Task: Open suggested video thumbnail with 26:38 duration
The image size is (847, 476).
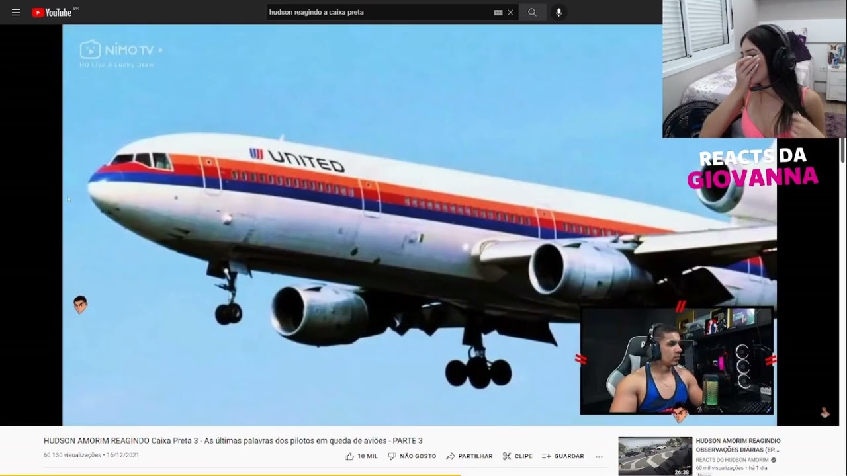Action: coord(655,456)
